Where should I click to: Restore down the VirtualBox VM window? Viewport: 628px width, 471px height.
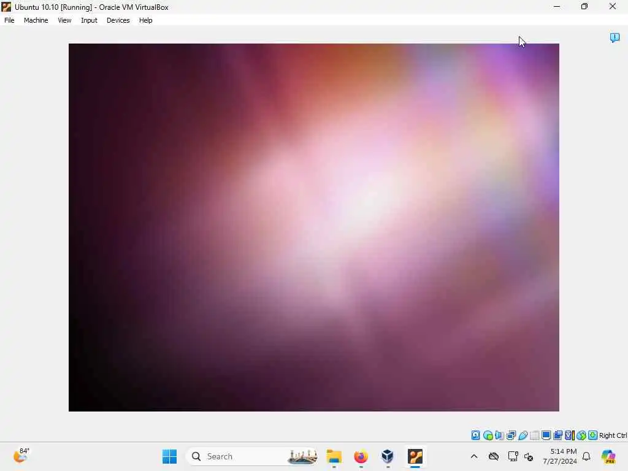[584, 6]
